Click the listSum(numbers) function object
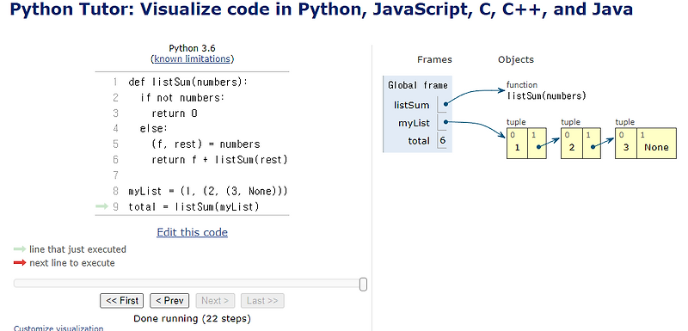Image resolution: width=688 pixels, height=331 pixels. (546, 96)
